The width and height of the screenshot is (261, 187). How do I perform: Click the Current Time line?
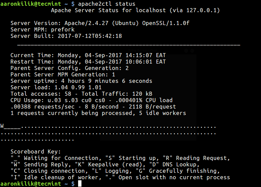point(88,55)
